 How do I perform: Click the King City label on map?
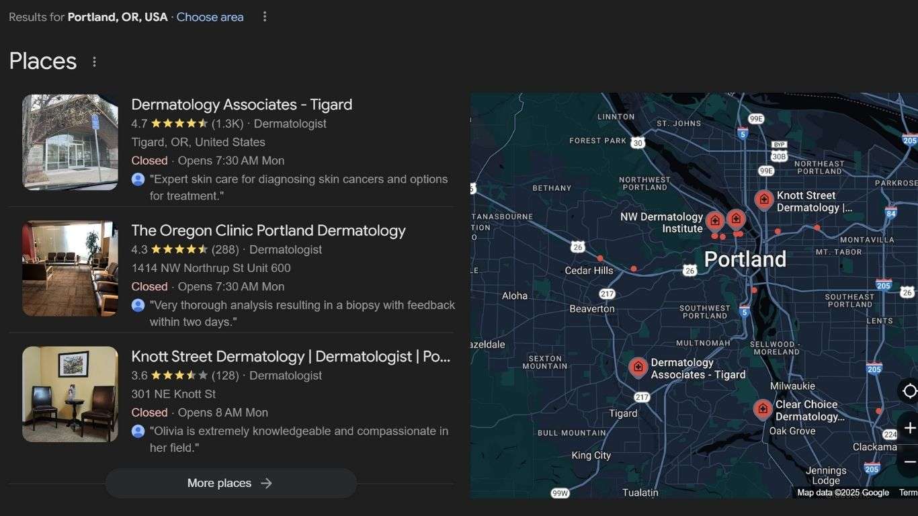(591, 456)
